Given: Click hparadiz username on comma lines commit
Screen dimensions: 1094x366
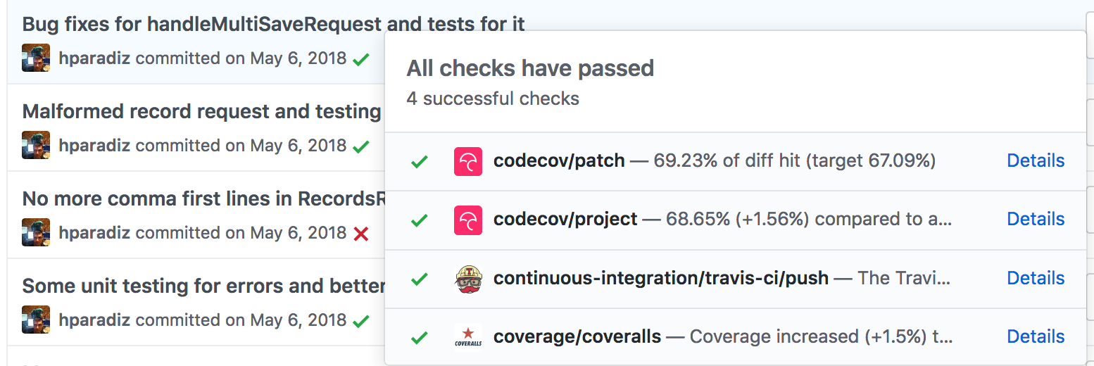Looking at the screenshot, I should (94, 233).
